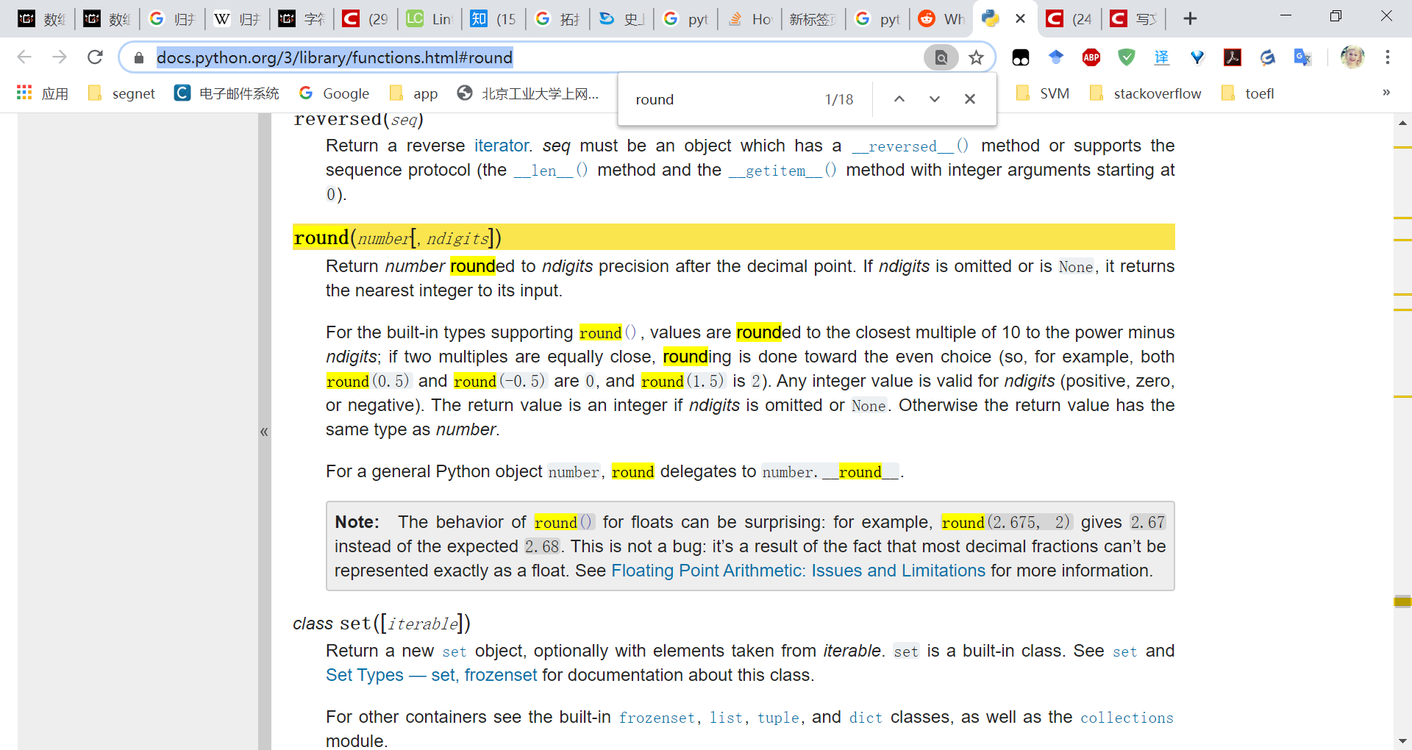Switch to the Zhihu tab
This screenshot has height=750, width=1412.
point(491,18)
